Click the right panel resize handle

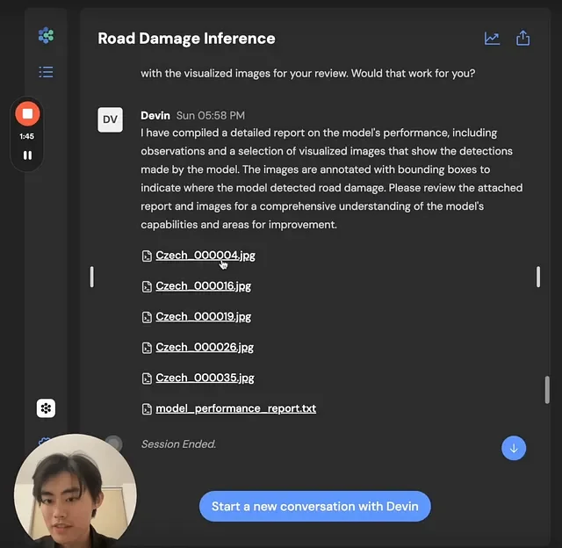tap(538, 277)
